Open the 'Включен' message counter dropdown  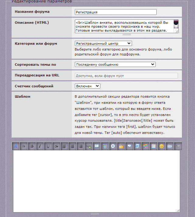point(87,86)
